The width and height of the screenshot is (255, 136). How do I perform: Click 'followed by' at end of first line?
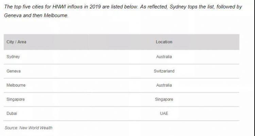(x=229, y=7)
